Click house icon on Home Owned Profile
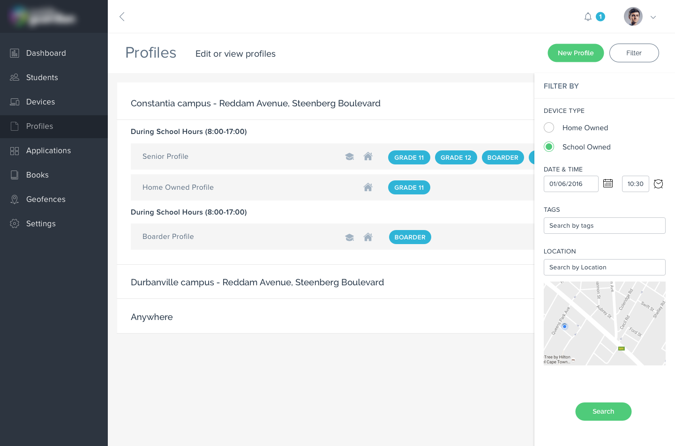The width and height of the screenshot is (675, 446). coord(368,187)
